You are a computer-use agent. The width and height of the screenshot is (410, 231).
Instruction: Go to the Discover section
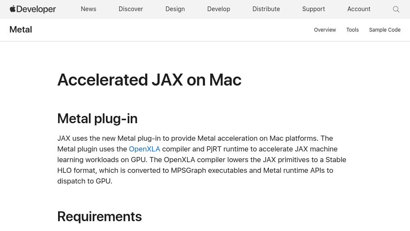pos(131,9)
